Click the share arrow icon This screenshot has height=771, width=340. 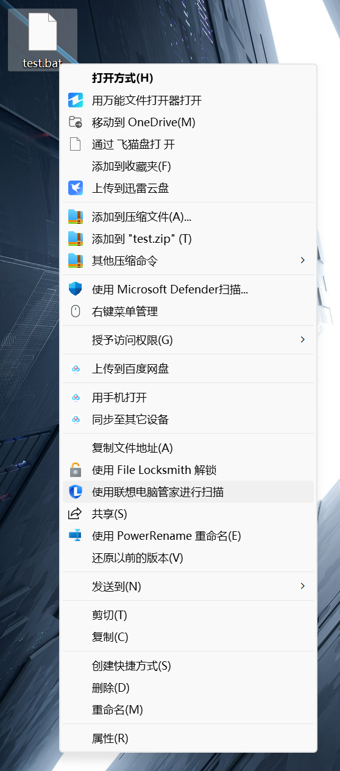[x=75, y=514]
